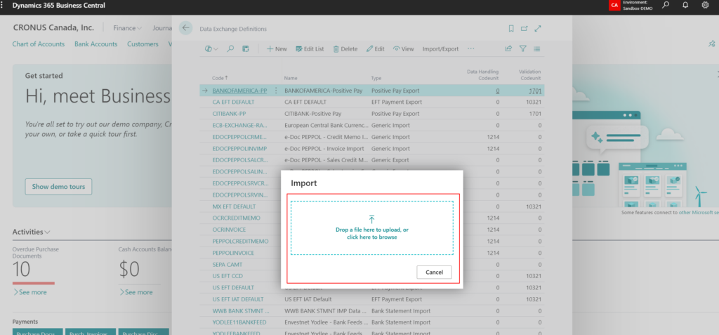Open the global search magnifier in top bar
719x335 pixels.
666,6
